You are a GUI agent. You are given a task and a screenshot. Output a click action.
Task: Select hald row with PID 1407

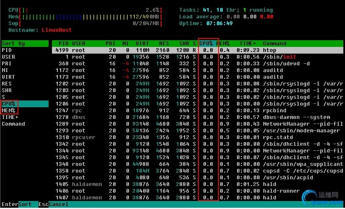point(197,198)
